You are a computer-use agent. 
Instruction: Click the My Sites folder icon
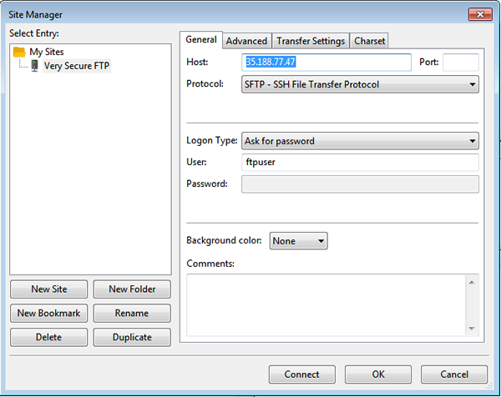[x=19, y=52]
